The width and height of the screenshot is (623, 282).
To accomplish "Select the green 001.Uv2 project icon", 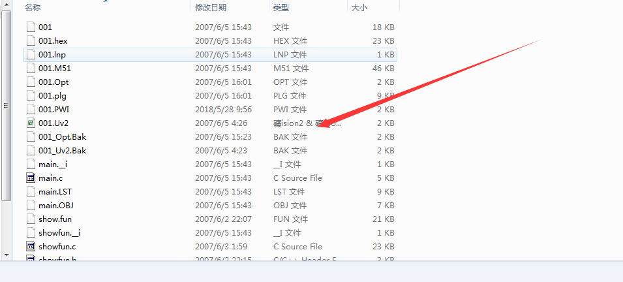I will pyautogui.click(x=31, y=123).
